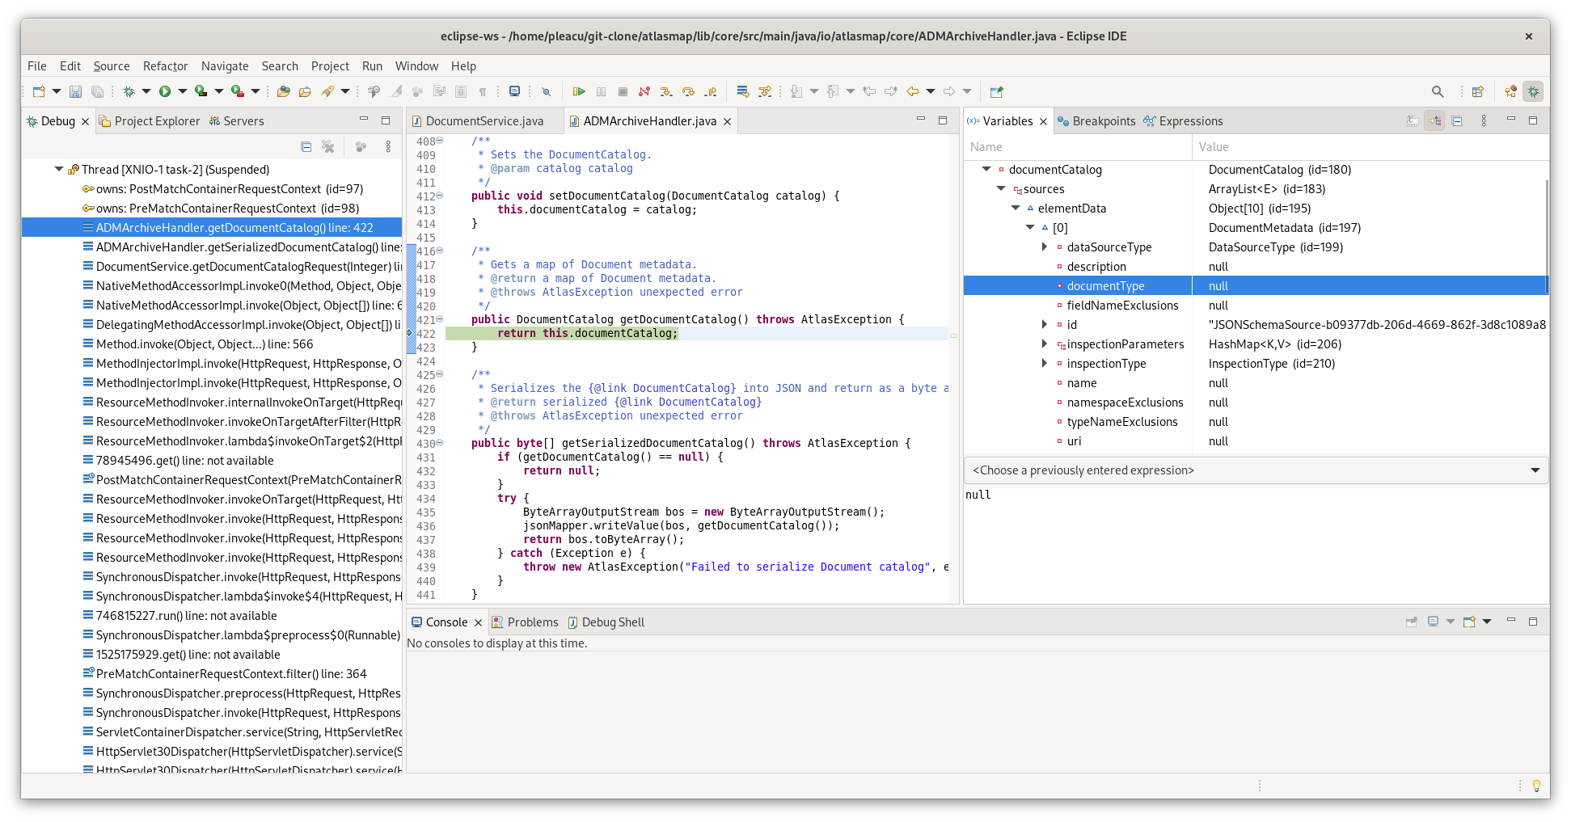The height and width of the screenshot is (822, 1571).
Task: Switch to the Breakpoints tab
Action: pyautogui.click(x=1096, y=121)
